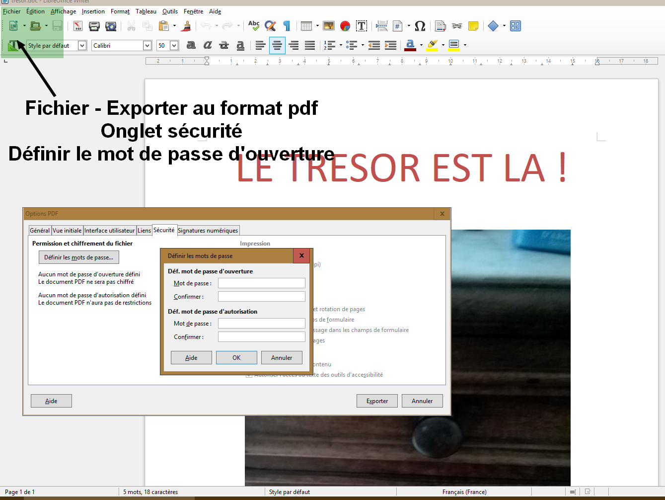Confirm passwords with the OK button
665x500 pixels.
[236, 357]
